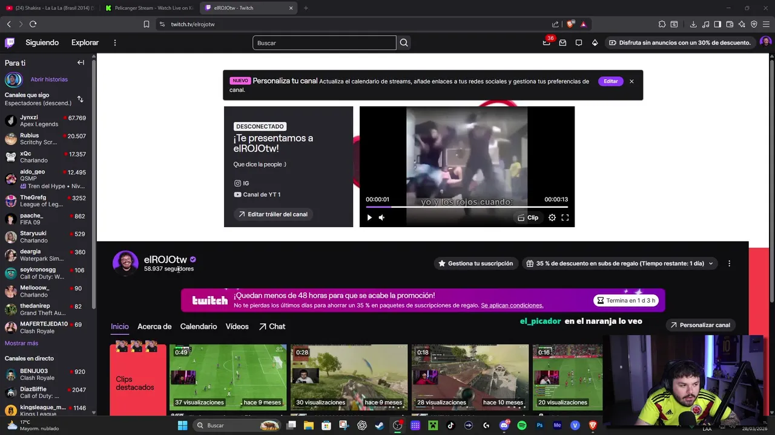Open the Chat popout tab

[x=272, y=326]
